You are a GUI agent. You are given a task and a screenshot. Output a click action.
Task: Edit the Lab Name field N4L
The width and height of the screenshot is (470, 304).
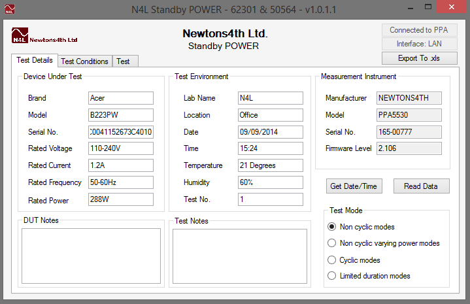(271, 98)
